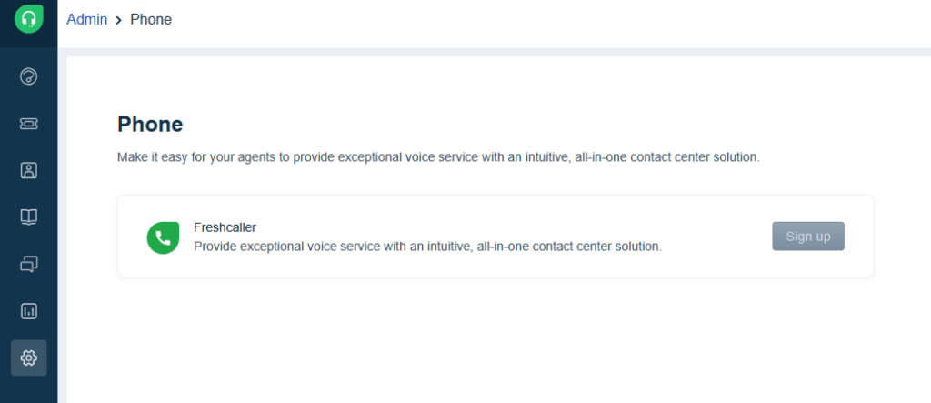Image resolution: width=931 pixels, height=403 pixels.
Task: Click the breadcrumb chevron separator
Action: 119,20
